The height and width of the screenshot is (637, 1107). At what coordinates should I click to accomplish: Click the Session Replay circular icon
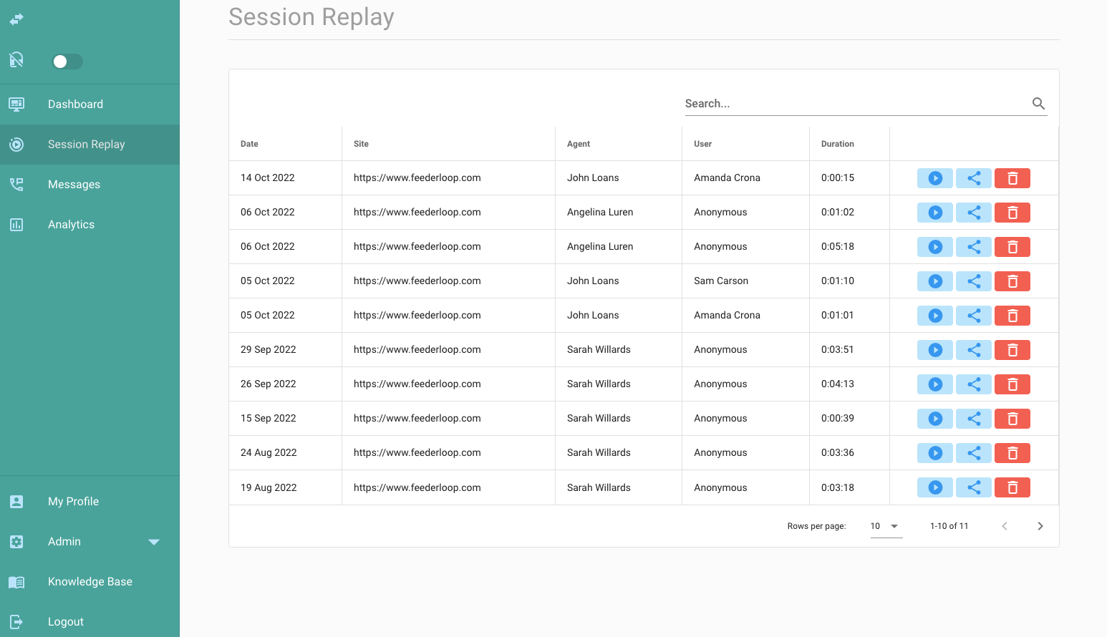[x=16, y=145]
